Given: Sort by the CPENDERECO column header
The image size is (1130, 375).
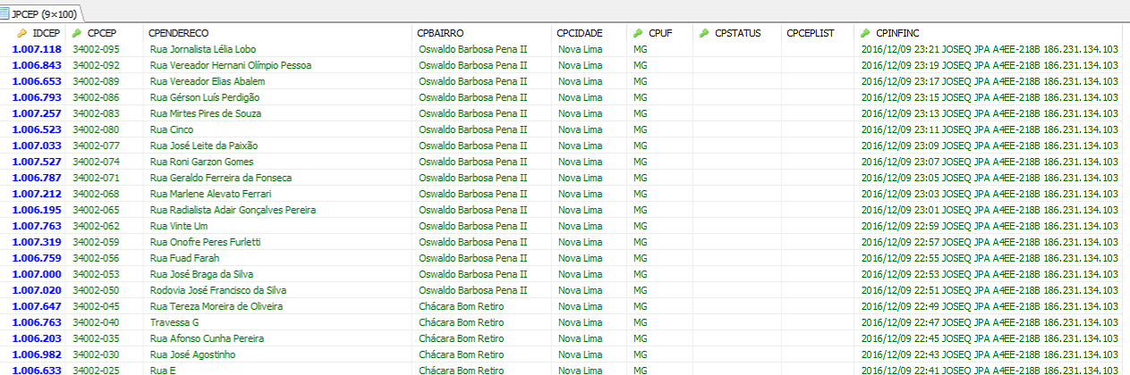Looking at the screenshot, I should tap(179, 33).
